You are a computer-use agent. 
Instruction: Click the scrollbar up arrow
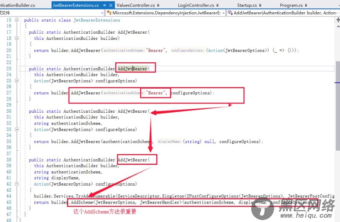coord(338,26)
